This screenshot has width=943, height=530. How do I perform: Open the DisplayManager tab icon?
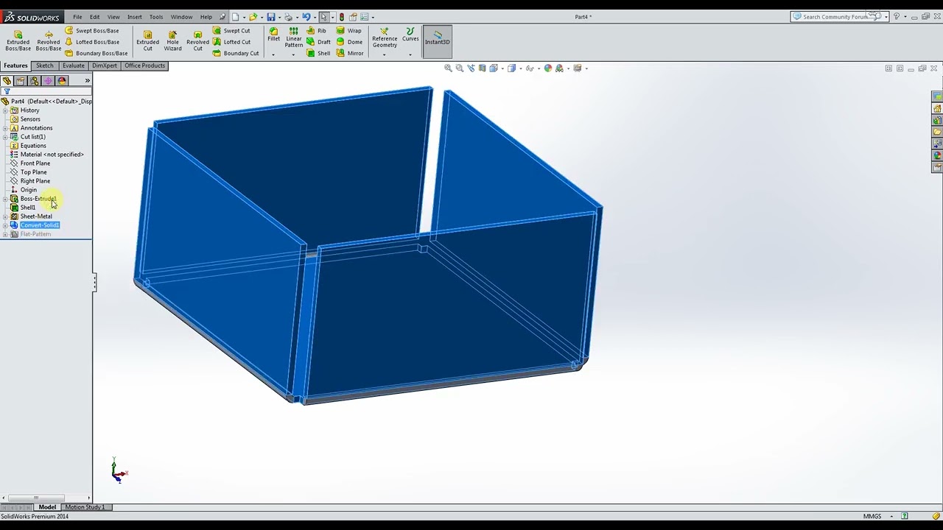point(62,81)
